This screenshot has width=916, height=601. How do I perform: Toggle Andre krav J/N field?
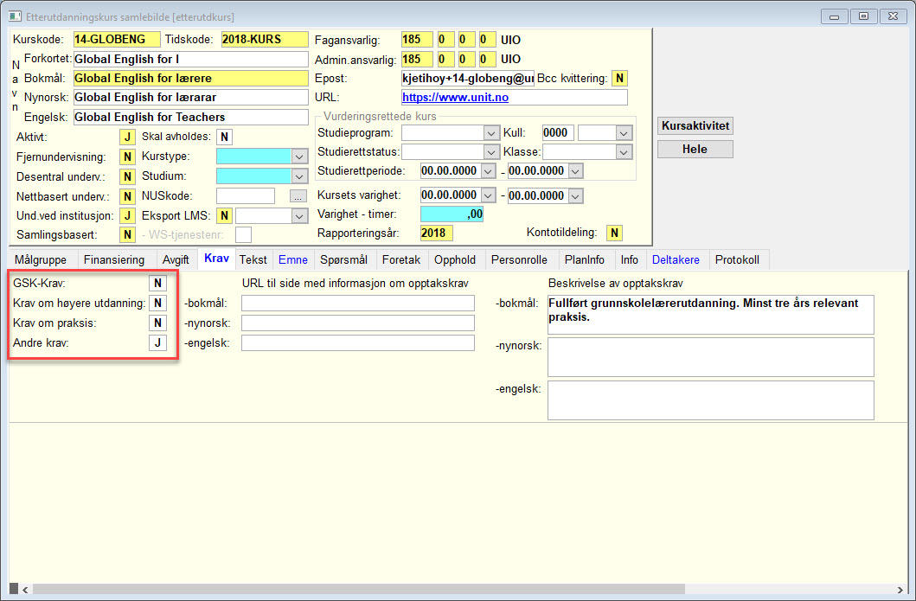pos(157,342)
